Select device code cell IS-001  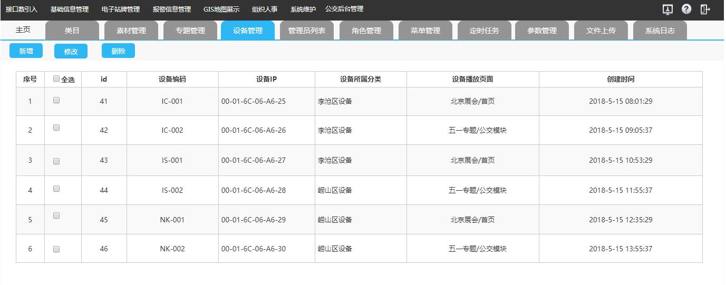[x=172, y=160]
